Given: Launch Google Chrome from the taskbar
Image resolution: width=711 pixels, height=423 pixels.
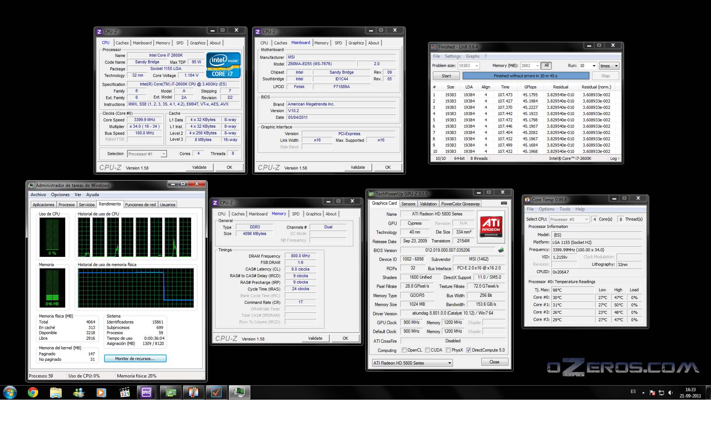Looking at the screenshot, I should click(x=33, y=392).
